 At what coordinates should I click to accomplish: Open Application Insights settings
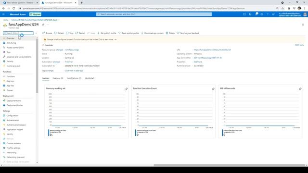pyautogui.click(x=15, y=130)
